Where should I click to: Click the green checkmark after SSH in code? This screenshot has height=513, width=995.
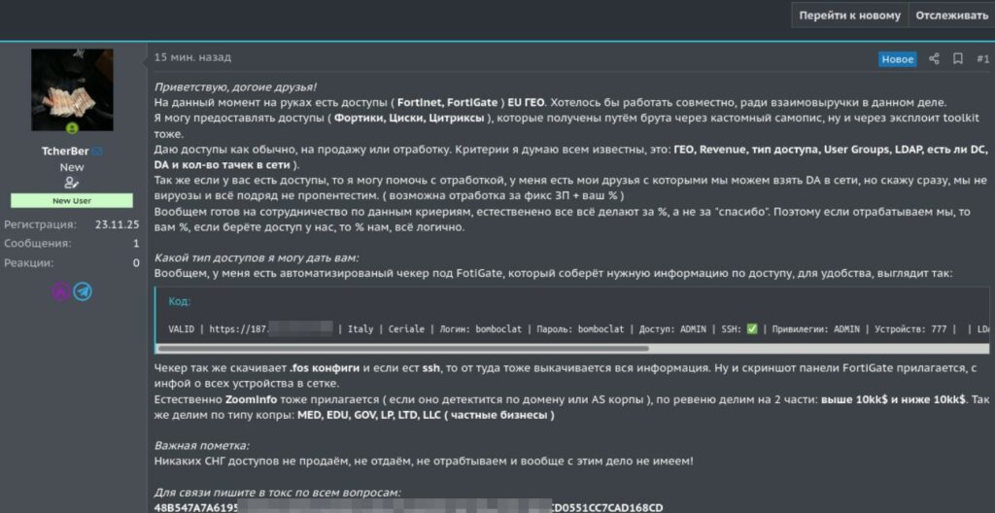752,329
